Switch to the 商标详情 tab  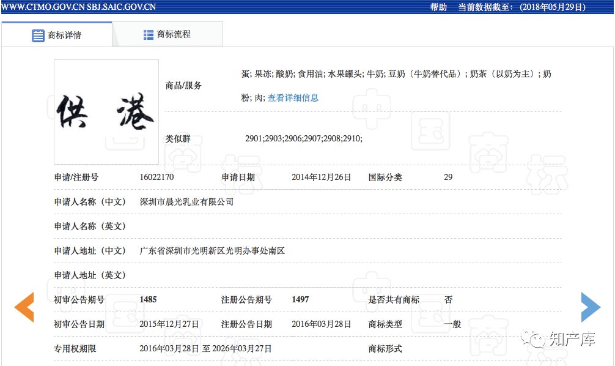click(x=64, y=35)
